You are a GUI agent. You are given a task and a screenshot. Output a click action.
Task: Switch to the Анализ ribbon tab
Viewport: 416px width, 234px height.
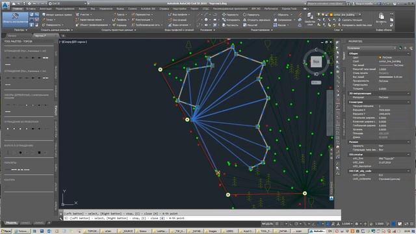click(83, 8)
